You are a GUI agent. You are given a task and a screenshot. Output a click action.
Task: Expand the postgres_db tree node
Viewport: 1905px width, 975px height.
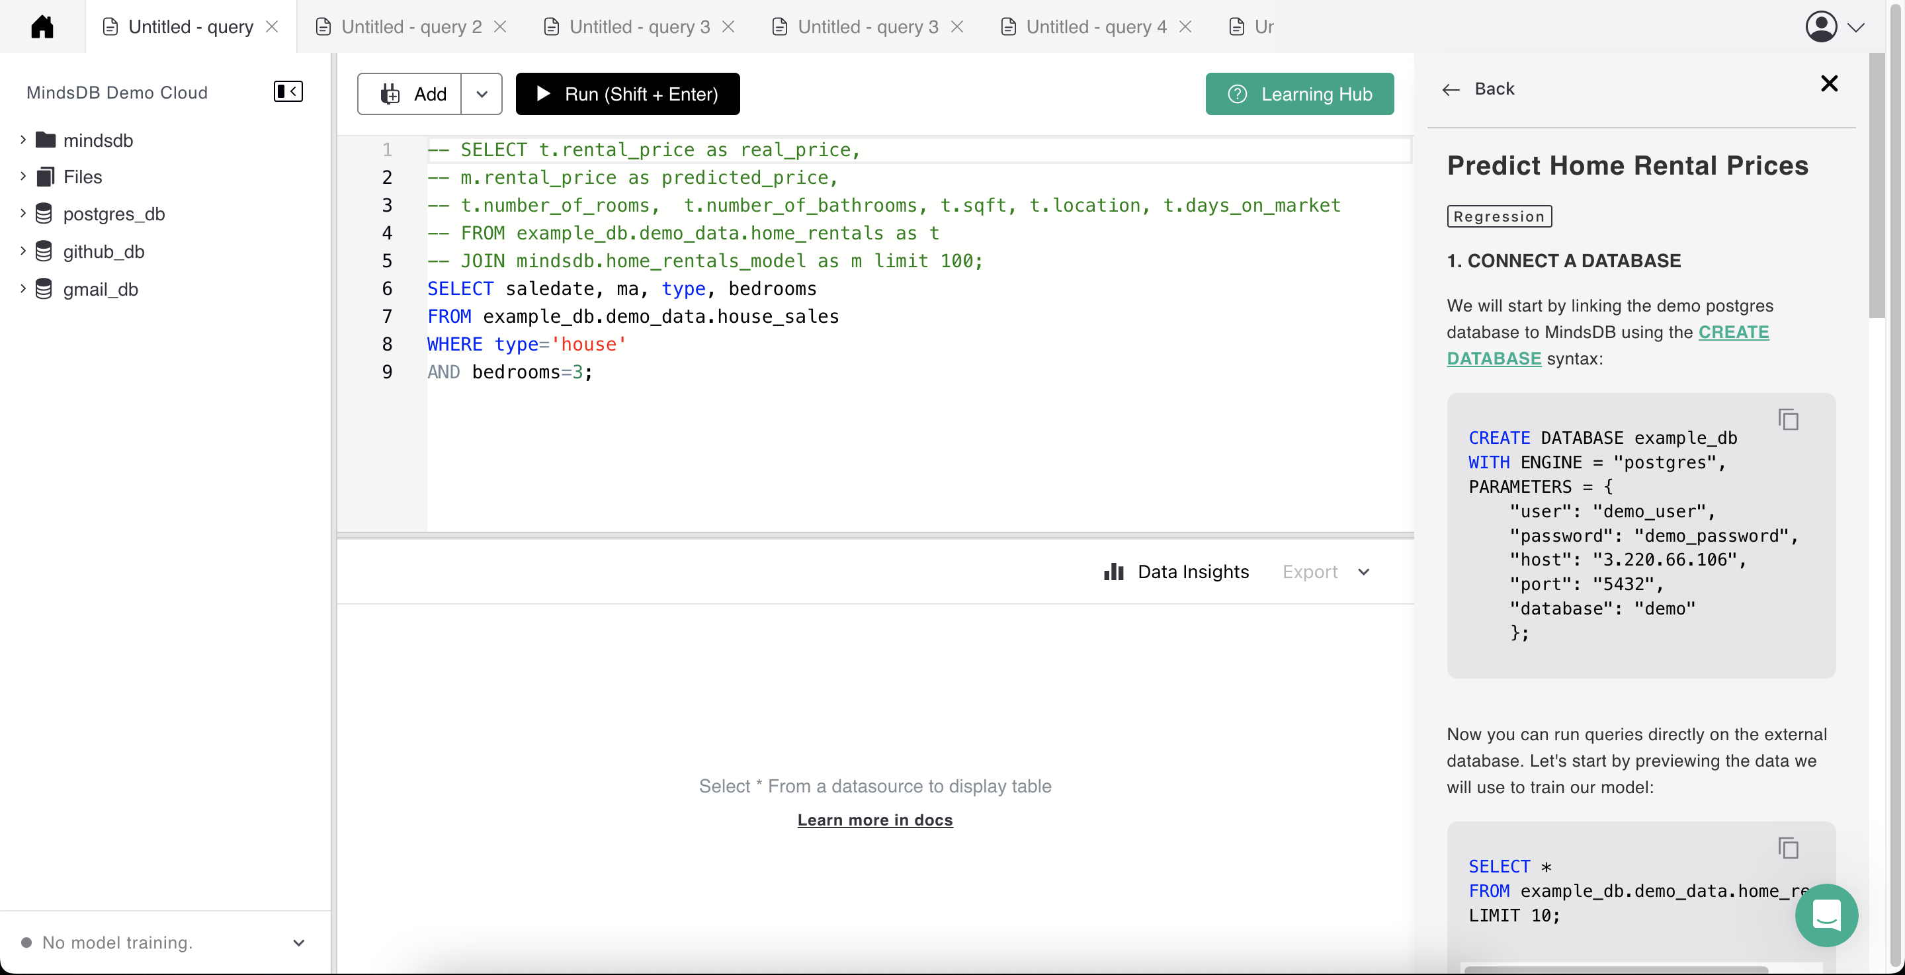(23, 213)
